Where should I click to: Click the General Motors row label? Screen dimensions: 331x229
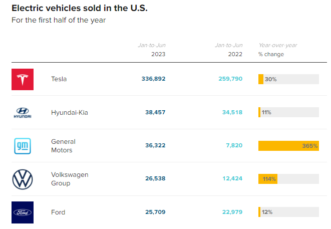coord(63,146)
